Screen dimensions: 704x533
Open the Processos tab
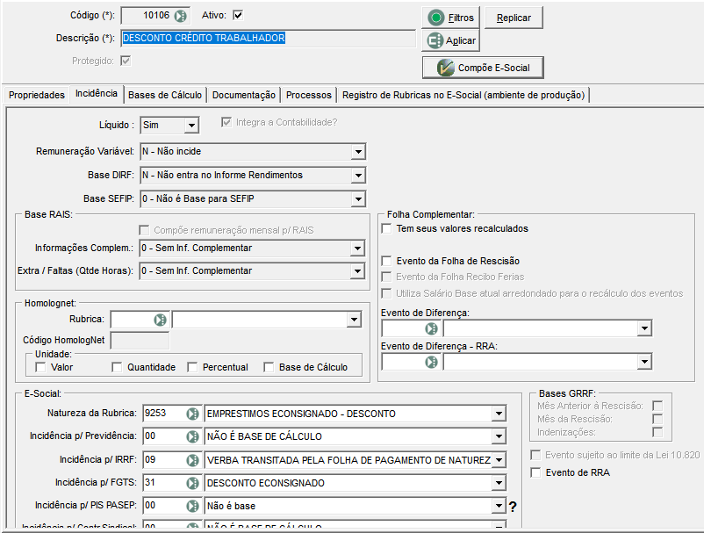pos(309,95)
